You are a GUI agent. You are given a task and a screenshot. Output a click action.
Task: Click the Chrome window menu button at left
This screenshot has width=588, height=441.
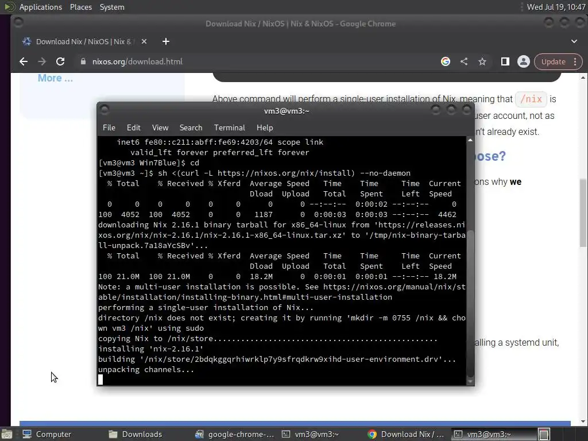coord(18,22)
